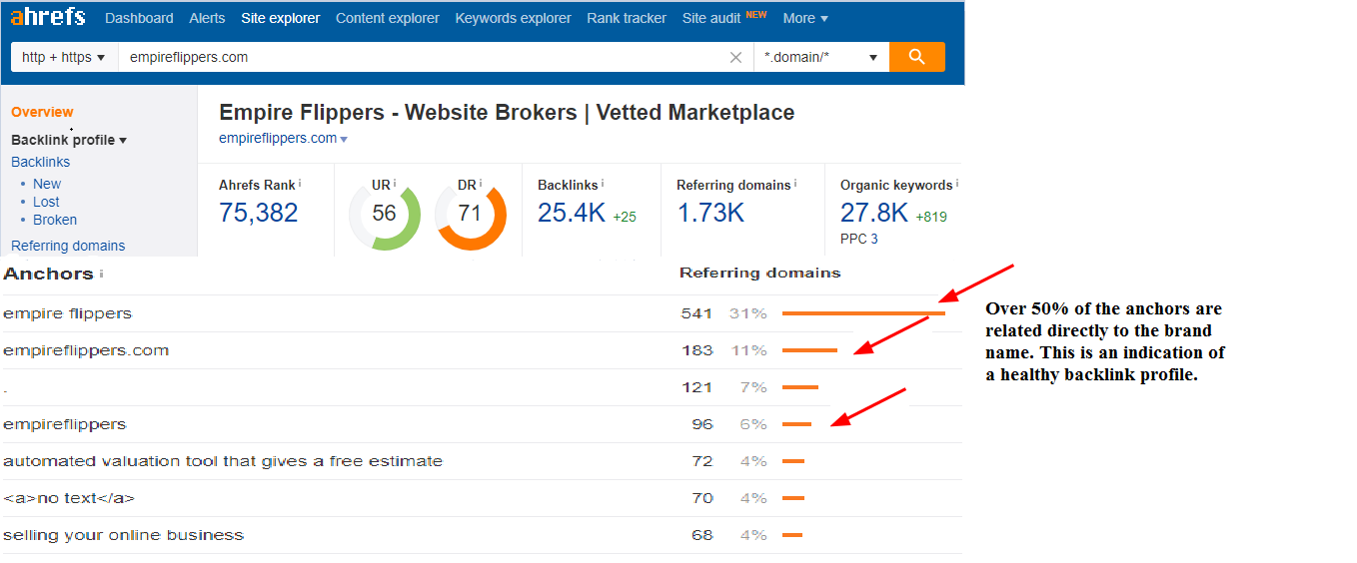
Task: Open the Keywords explorer tab
Action: (x=514, y=18)
